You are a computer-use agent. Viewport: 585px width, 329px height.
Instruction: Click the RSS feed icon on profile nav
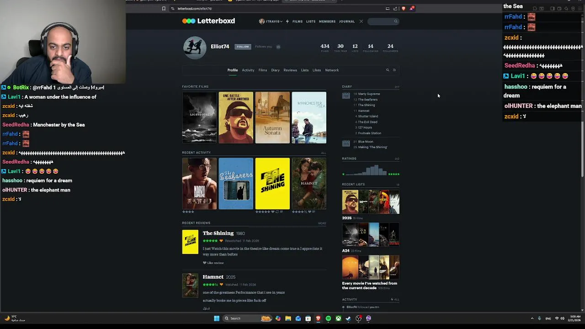394,70
